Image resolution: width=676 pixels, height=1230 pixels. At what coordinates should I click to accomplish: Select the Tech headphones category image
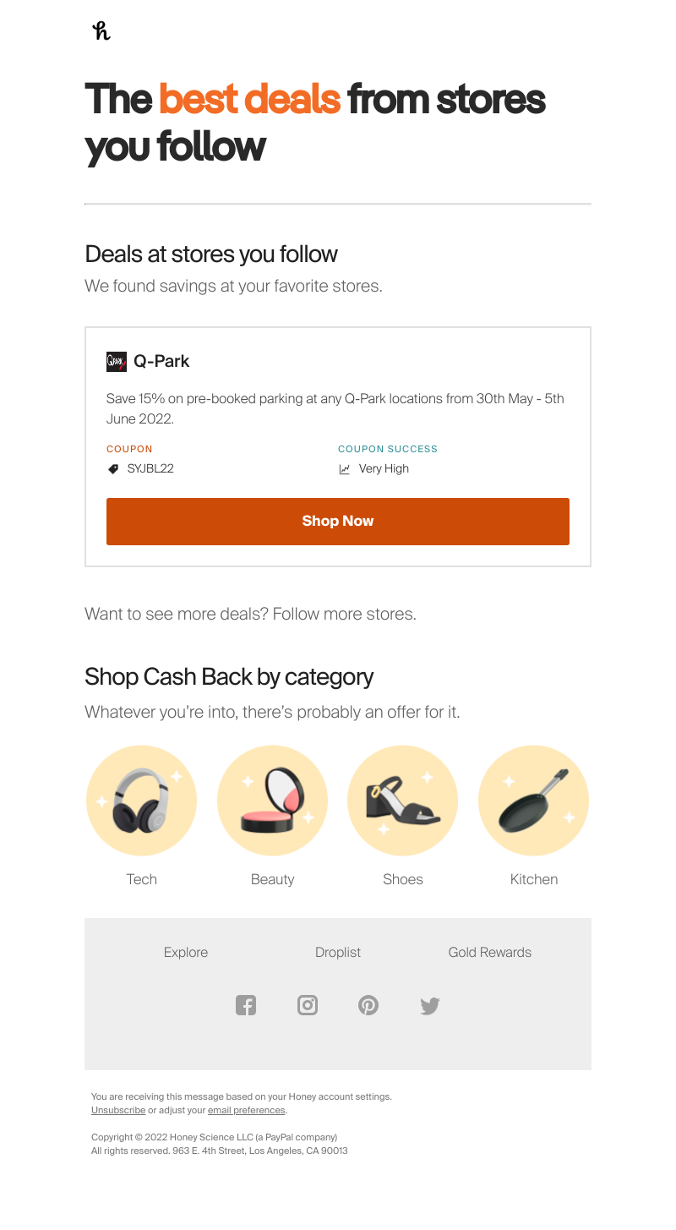(142, 801)
